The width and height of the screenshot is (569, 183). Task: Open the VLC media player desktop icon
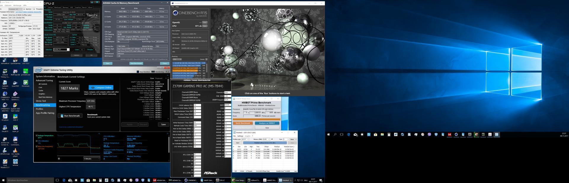[x=15, y=150]
